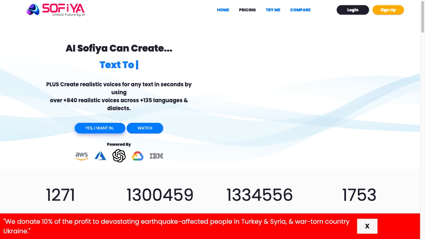Screen dimensions: 425x239
Task: Click the YES, I WANT IN button
Action: tap(100, 128)
